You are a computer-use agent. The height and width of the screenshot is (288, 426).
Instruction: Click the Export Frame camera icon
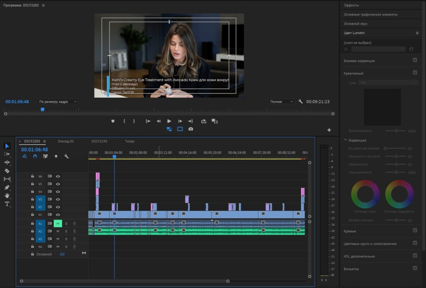coord(191,129)
